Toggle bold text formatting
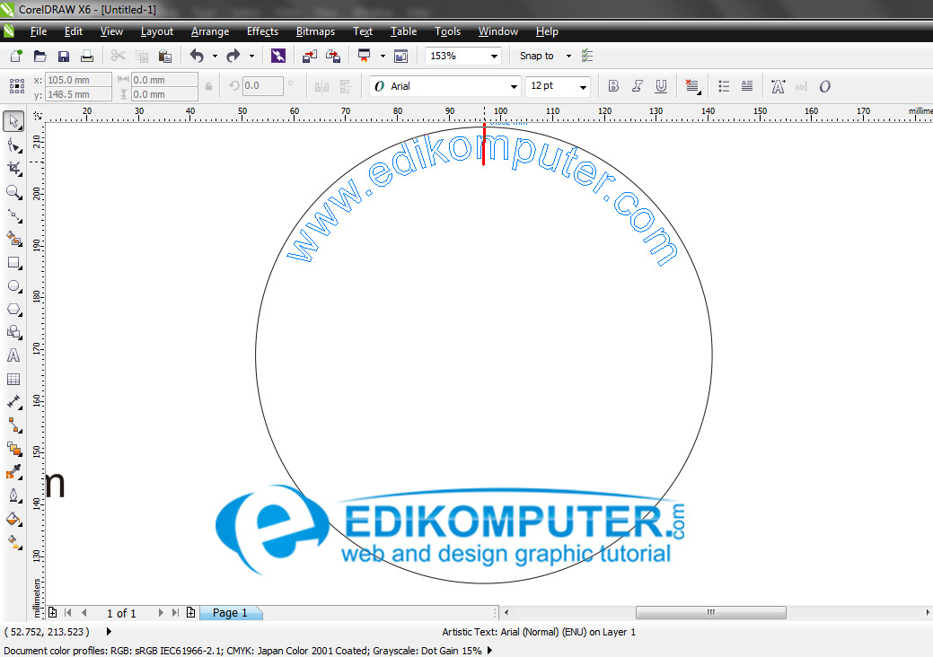933x657 pixels. coord(613,85)
